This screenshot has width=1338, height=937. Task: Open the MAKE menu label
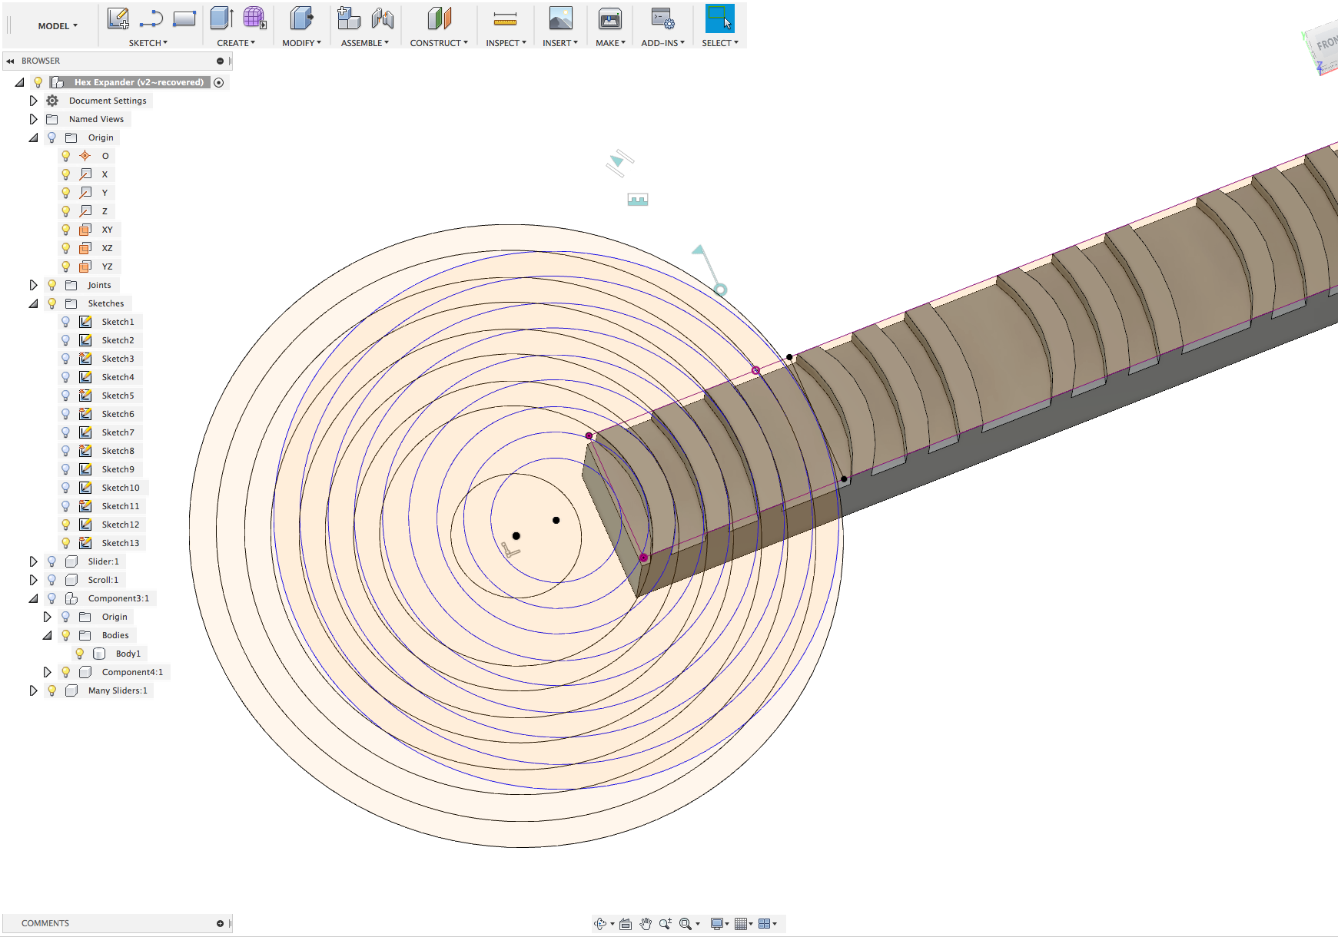click(x=610, y=43)
